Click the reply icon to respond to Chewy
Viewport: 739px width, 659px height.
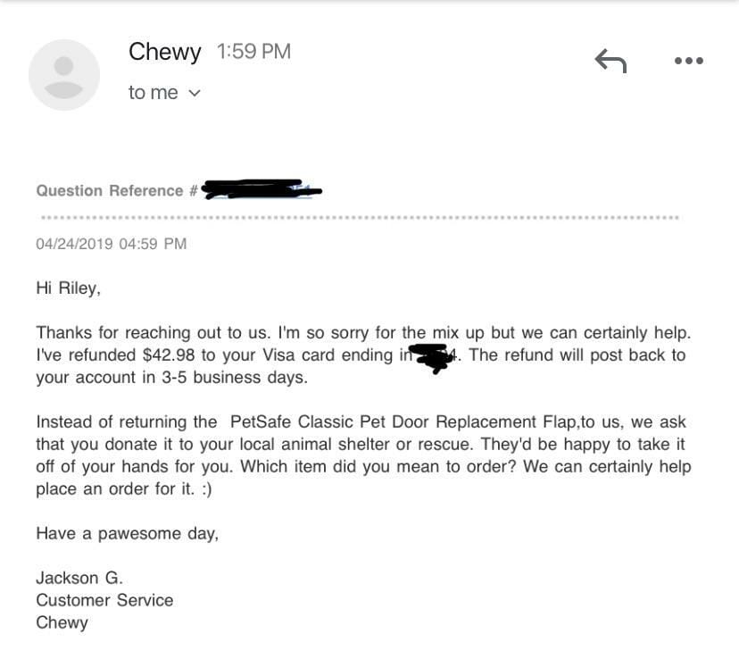pos(610,60)
